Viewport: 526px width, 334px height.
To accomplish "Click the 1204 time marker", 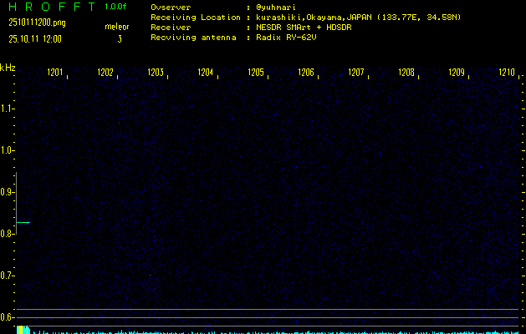I will click(206, 73).
